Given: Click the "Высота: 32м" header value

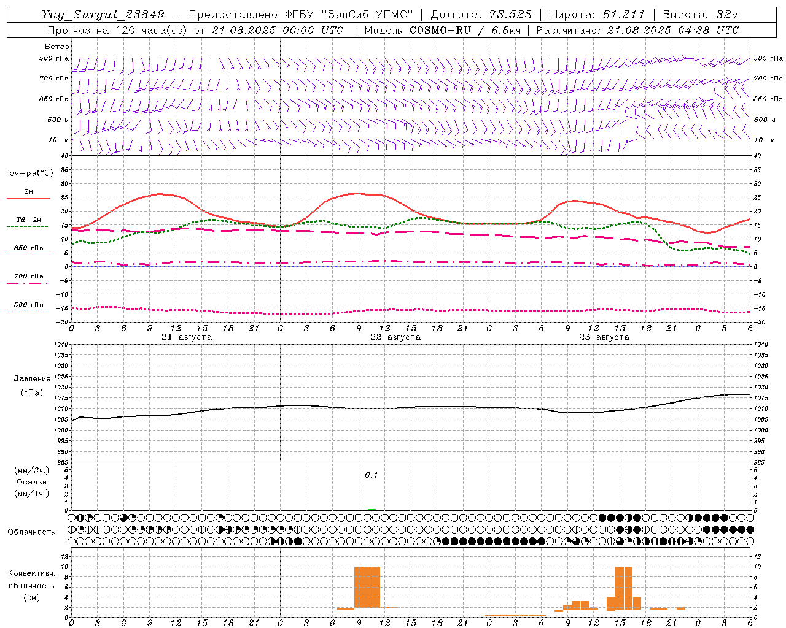Looking at the screenshot, I should (700, 15).
